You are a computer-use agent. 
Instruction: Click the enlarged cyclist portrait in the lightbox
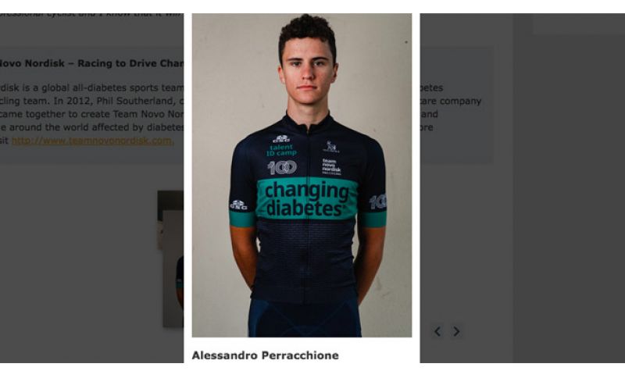[x=302, y=175]
